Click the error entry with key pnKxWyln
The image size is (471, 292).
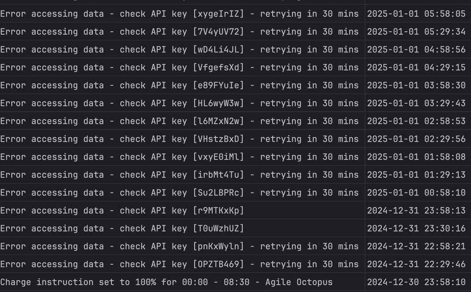coord(179,247)
